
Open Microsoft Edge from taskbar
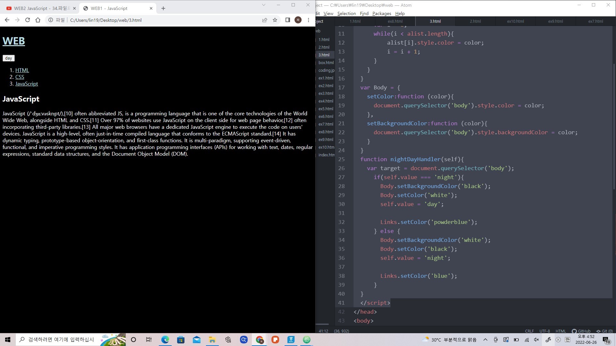(165, 340)
